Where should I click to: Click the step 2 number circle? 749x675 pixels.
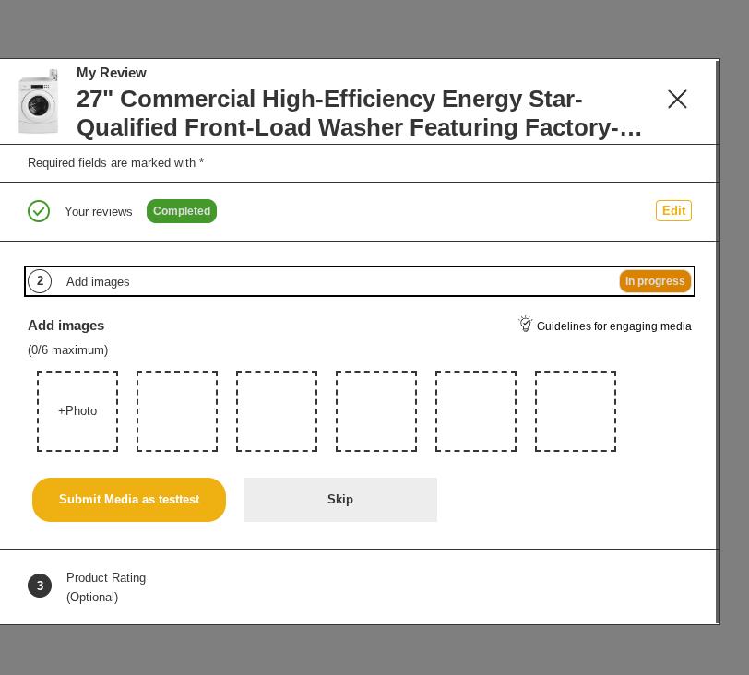pos(40,281)
